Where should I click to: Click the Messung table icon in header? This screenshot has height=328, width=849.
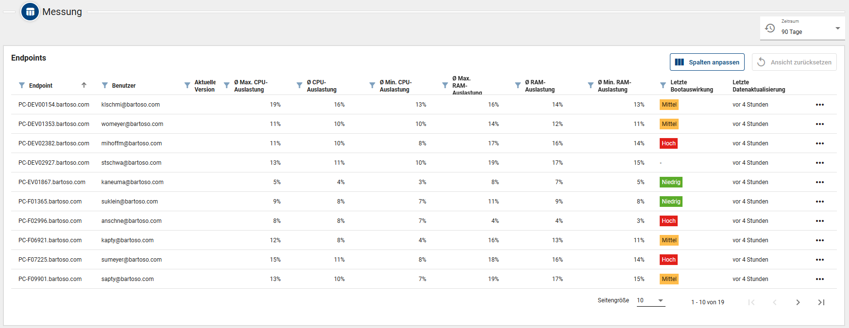[x=30, y=12]
